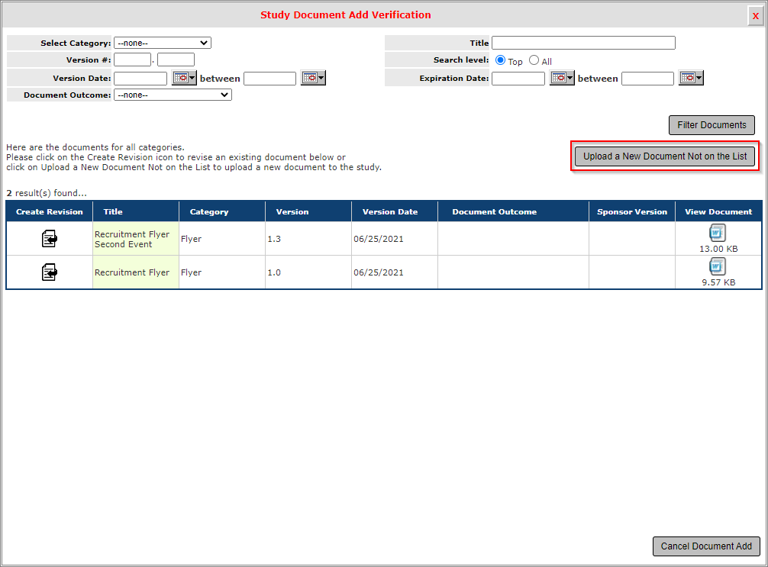The height and width of the screenshot is (567, 768).
Task: Click the 9.57 KB file size text
Action: point(718,282)
